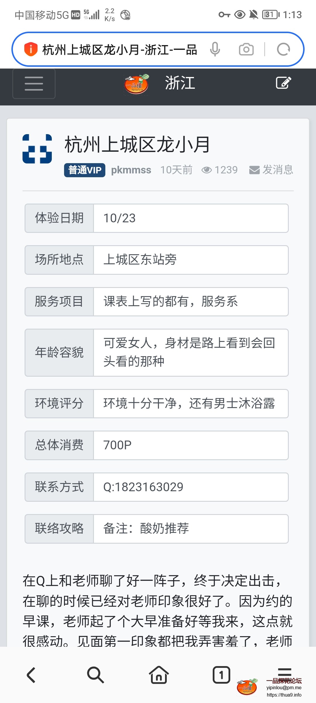The image size is (316, 703).
Task: Reload the page with the refresh icon
Action: click(x=283, y=49)
